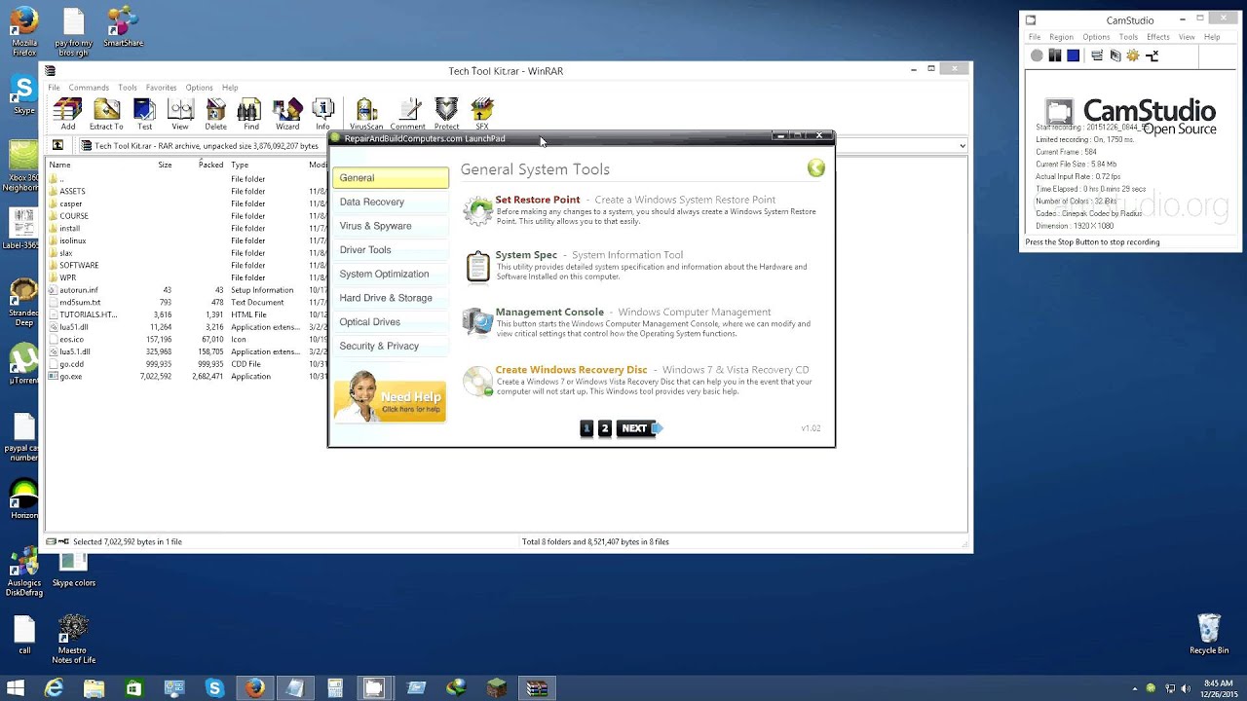1247x701 pixels.
Task: Sort WinRAR list by Name column
Action: (59, 165)
